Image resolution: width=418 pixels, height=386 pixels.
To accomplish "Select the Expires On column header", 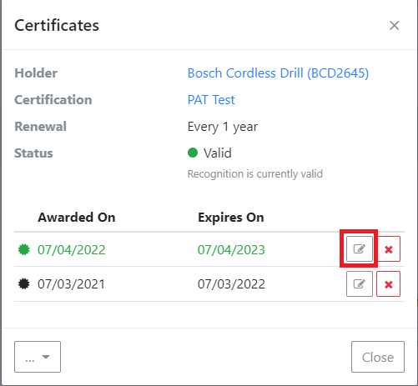I will click(x=231, y=217).
